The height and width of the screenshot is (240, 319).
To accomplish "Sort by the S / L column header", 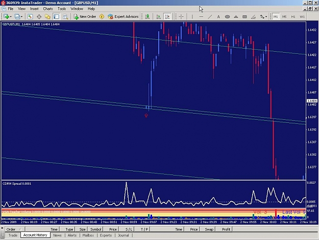I will [127, 229].
